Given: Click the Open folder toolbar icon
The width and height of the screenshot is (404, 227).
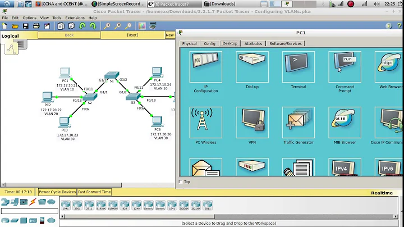Looking at the screenshot, I should point(15,26).
